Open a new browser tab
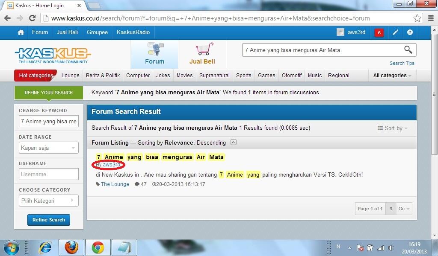438x256 pixels. tap(94, 5)
